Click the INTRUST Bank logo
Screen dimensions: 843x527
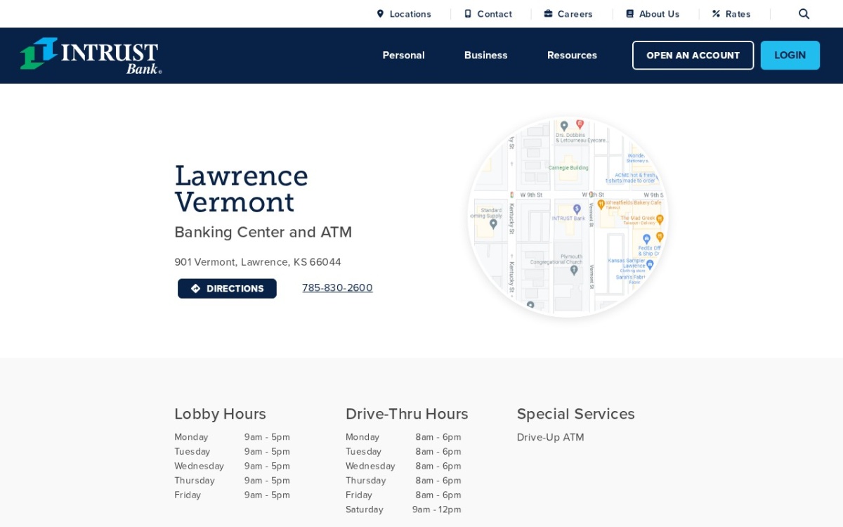click(91, 56)
